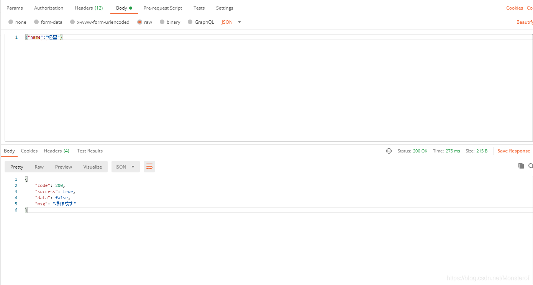Open the Pre-request Script tab
This screenshot has height=285, width=533.
click(163, 8)
